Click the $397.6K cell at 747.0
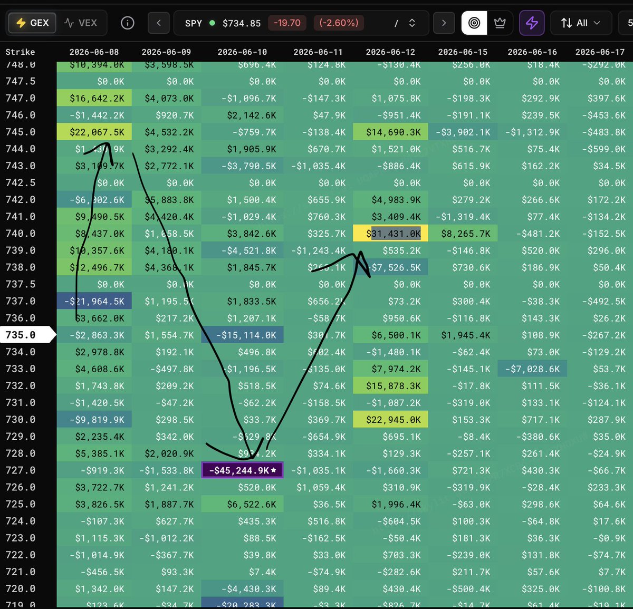Viewport: 633px width, 609px height. coord(600,98)
